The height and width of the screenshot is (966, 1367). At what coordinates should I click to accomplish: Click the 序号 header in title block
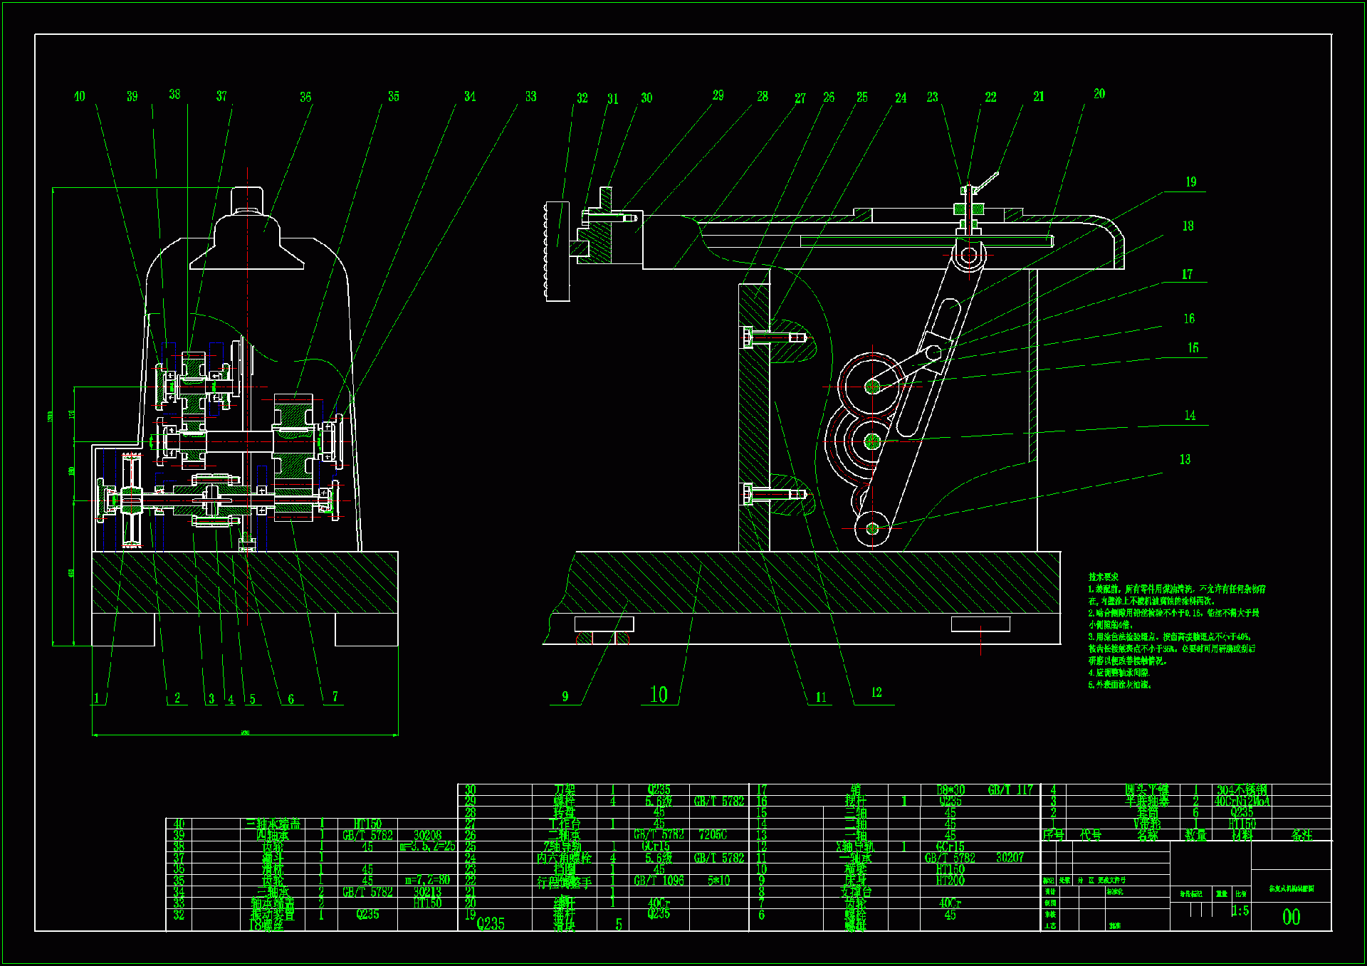pyautogui.click(x=1053, y=835)
